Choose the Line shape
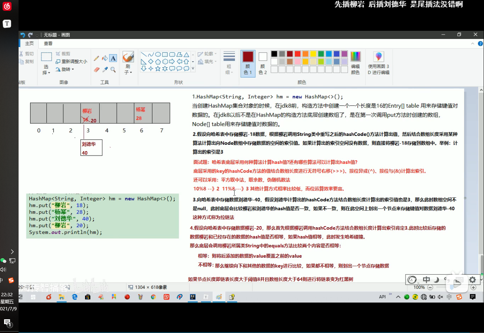Screen dimensions: 484x333 (143, 55)
